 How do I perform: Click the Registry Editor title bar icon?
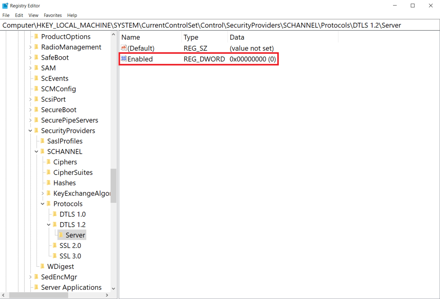[x=5, y=6]
